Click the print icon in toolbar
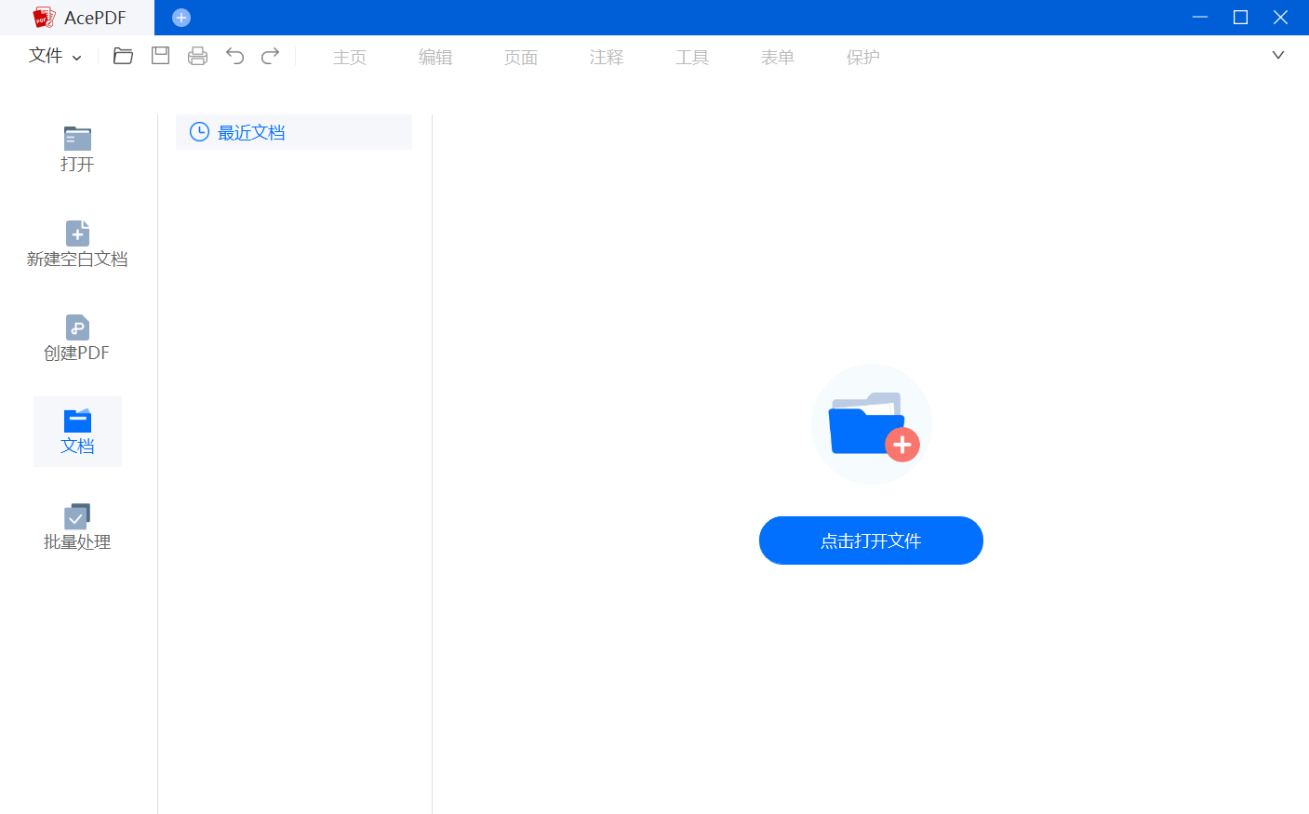Image resolution: width=1309 pixels, height=814 pixels. 197,56
